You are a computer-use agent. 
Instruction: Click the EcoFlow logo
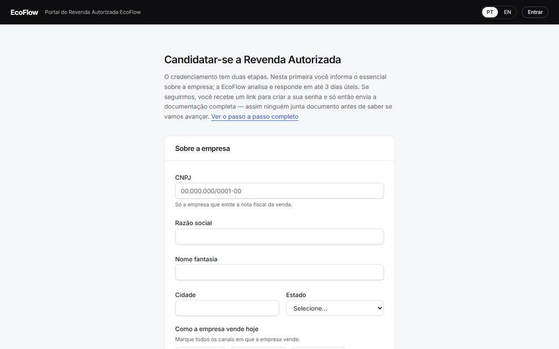tap(24, 12)
